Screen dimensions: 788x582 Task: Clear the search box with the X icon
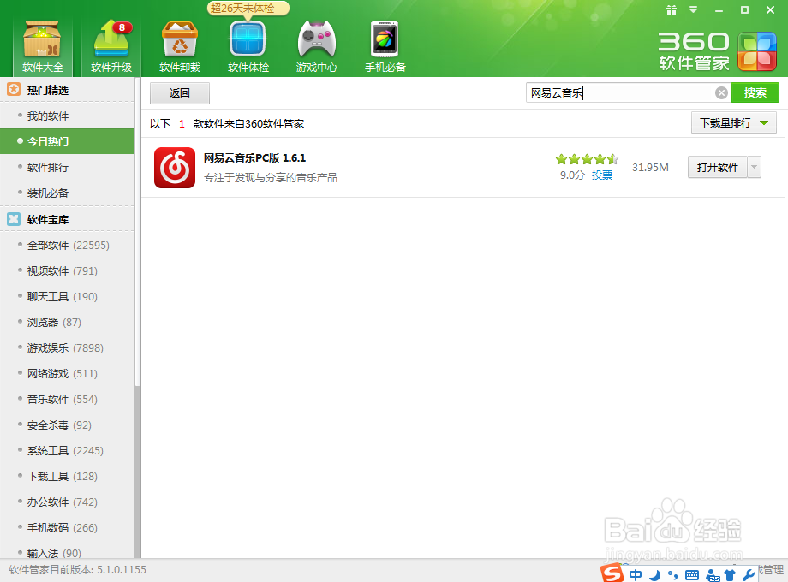tap(721, 93)
